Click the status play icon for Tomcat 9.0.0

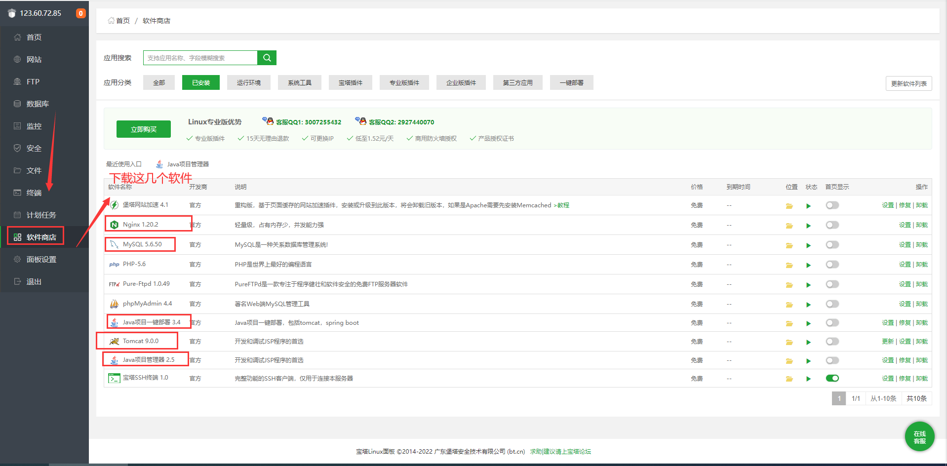808,342
